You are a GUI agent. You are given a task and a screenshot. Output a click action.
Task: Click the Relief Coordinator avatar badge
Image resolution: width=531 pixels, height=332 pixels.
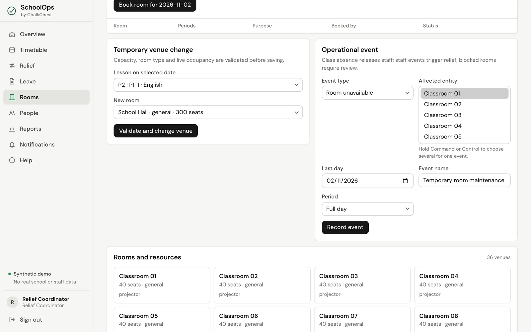pyautogui.click(x=12, y=302)
